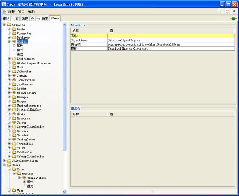Click the 信息 highlighted row

tap(153, 36)
